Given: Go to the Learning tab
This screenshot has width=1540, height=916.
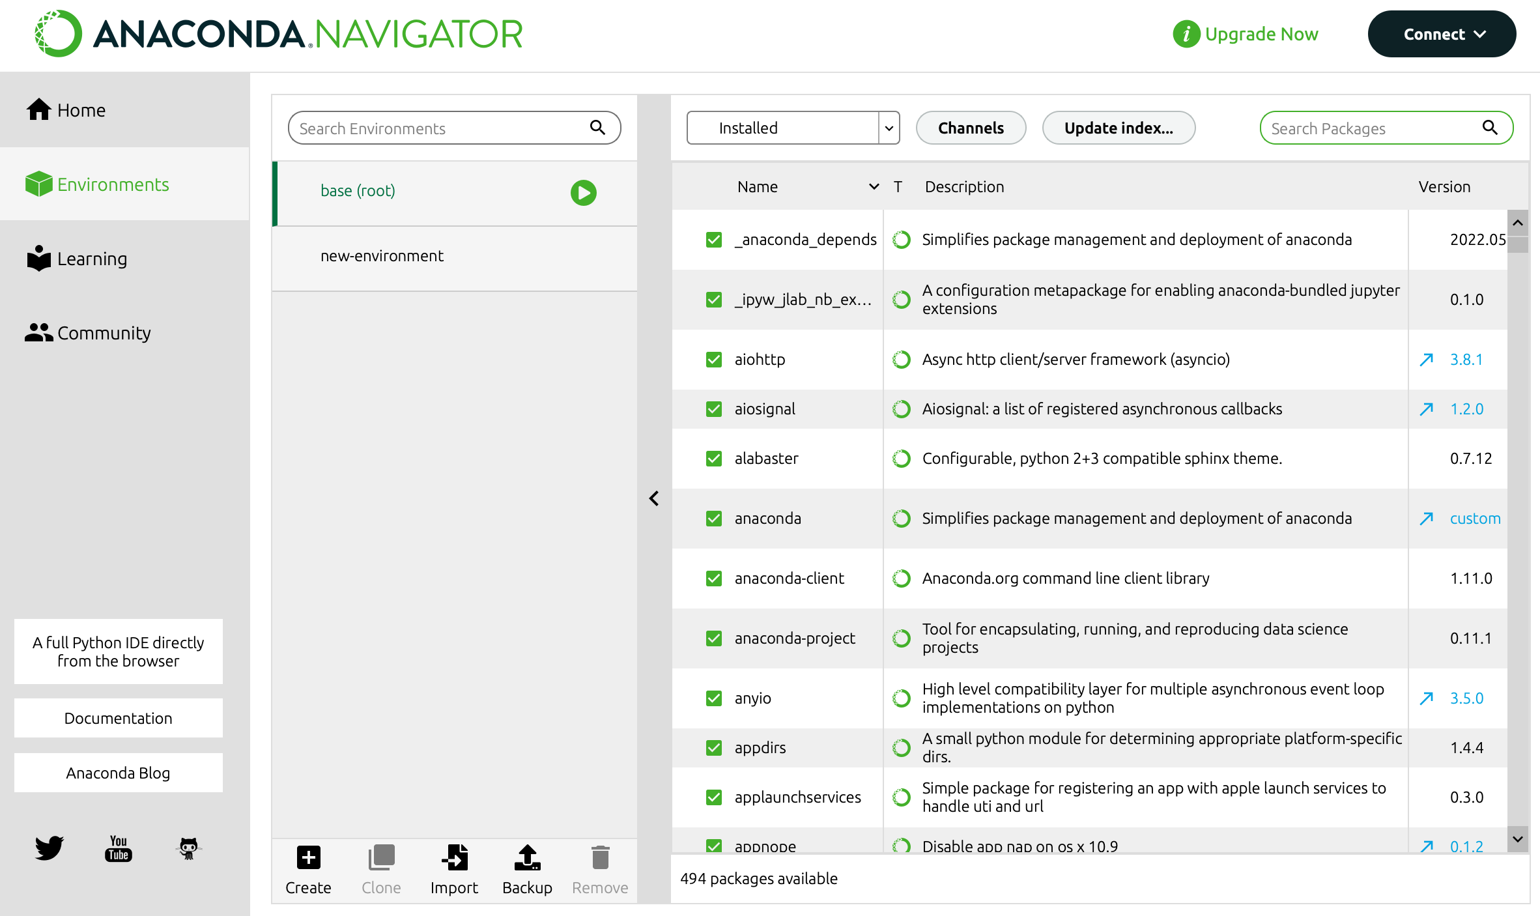Looking at the screenshot, I should click(124, 259).
